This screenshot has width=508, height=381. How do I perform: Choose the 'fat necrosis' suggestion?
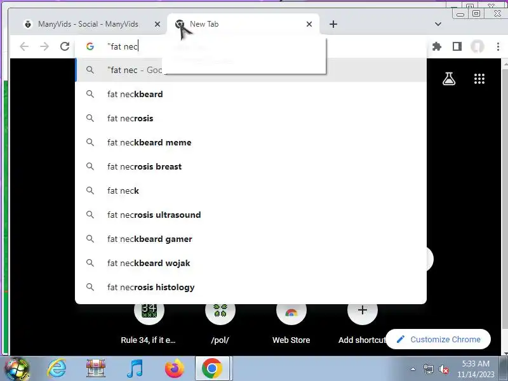(251, 118)
